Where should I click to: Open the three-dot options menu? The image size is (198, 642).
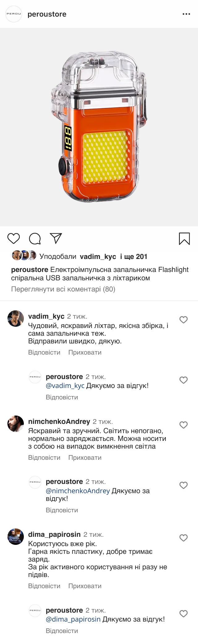(186, 14)
